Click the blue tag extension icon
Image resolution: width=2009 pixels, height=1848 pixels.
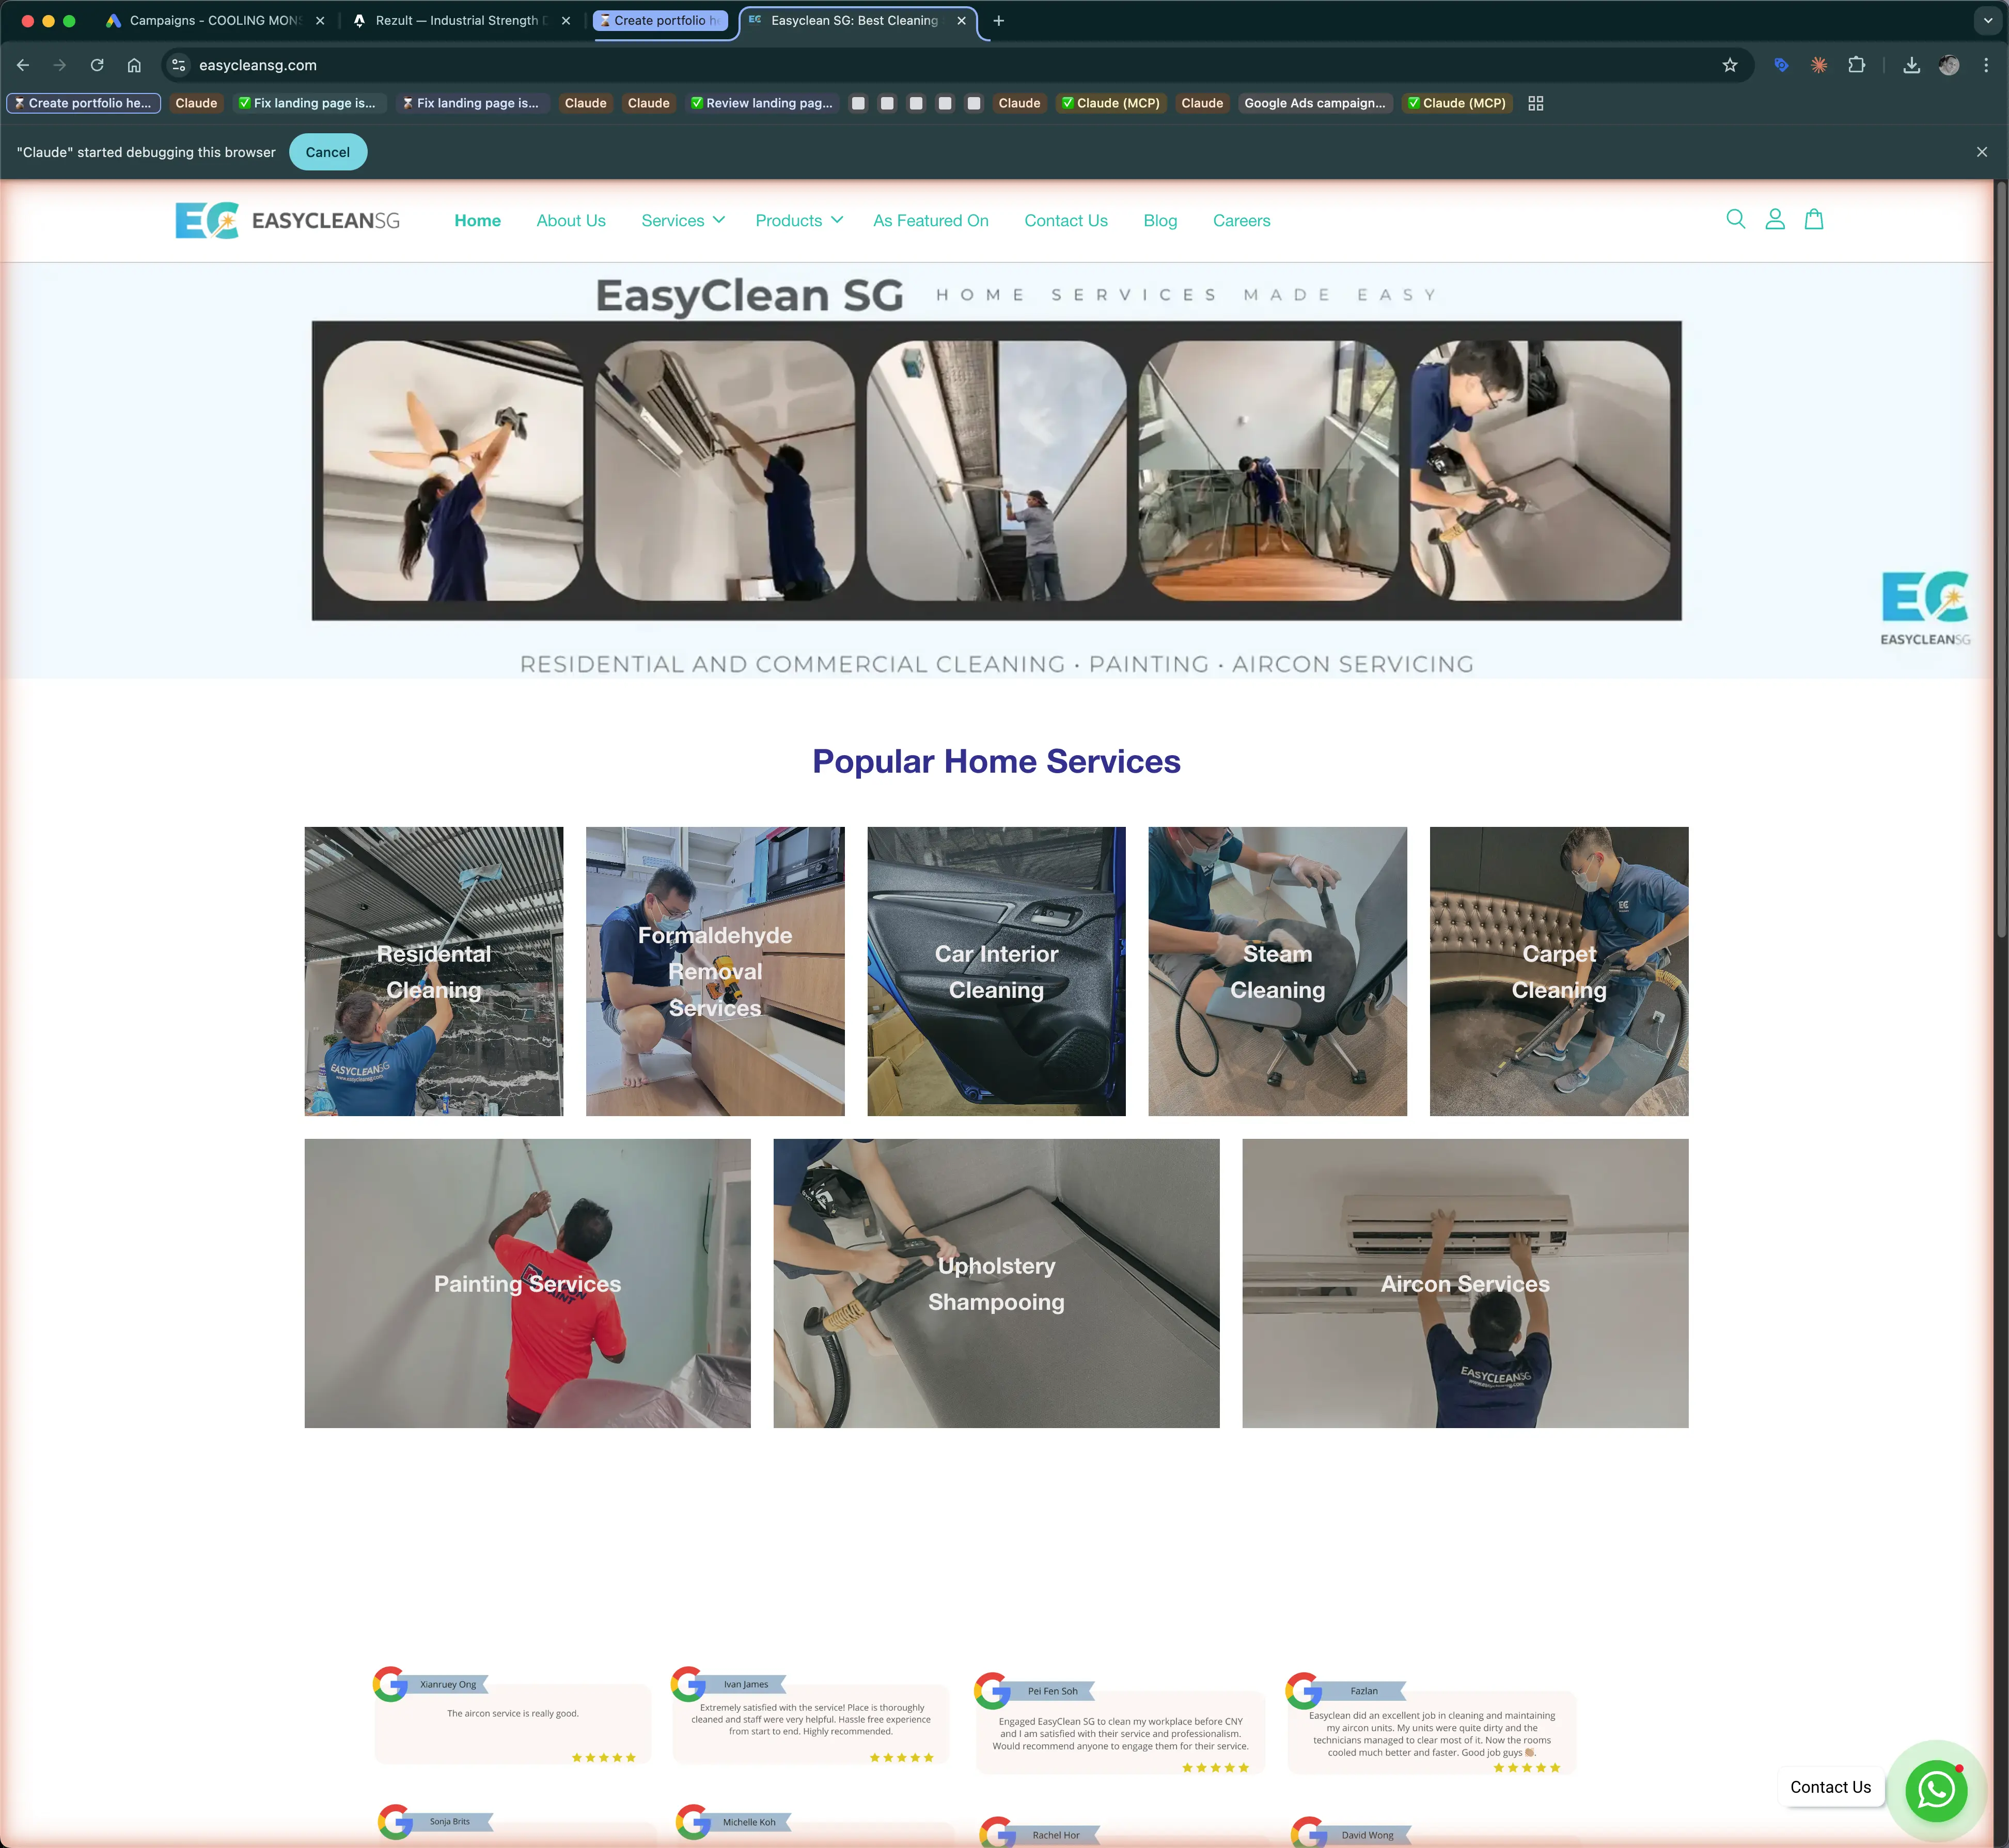point(1781,65)
